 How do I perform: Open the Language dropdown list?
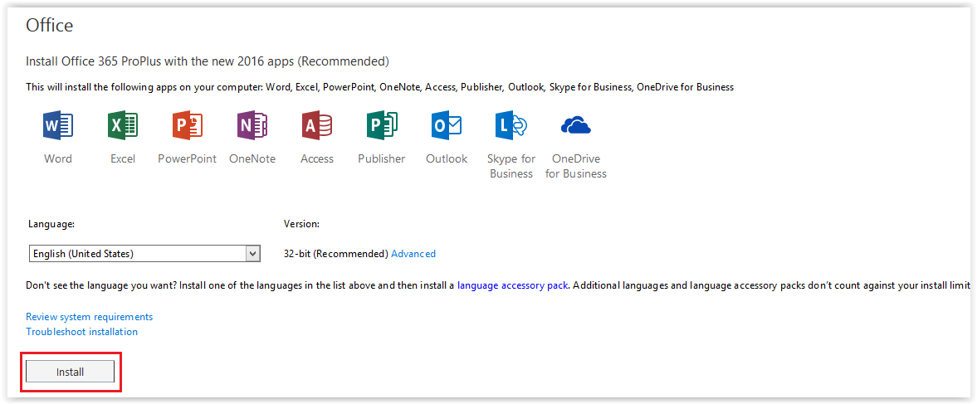144,253
